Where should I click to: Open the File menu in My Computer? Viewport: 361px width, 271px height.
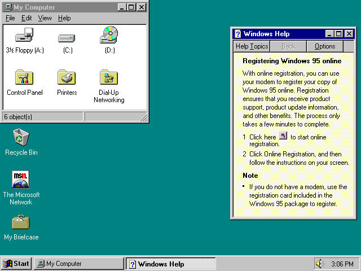coord(10,18)
